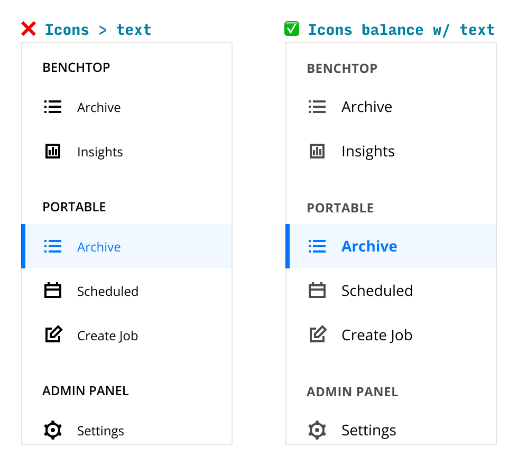
Task: Click the highlighted light-blue Archive text in left panel
Action: pyautogui.click(x=99, y=247)
